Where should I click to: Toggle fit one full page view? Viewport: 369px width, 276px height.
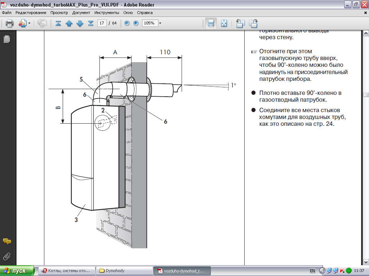coord(224,23)
